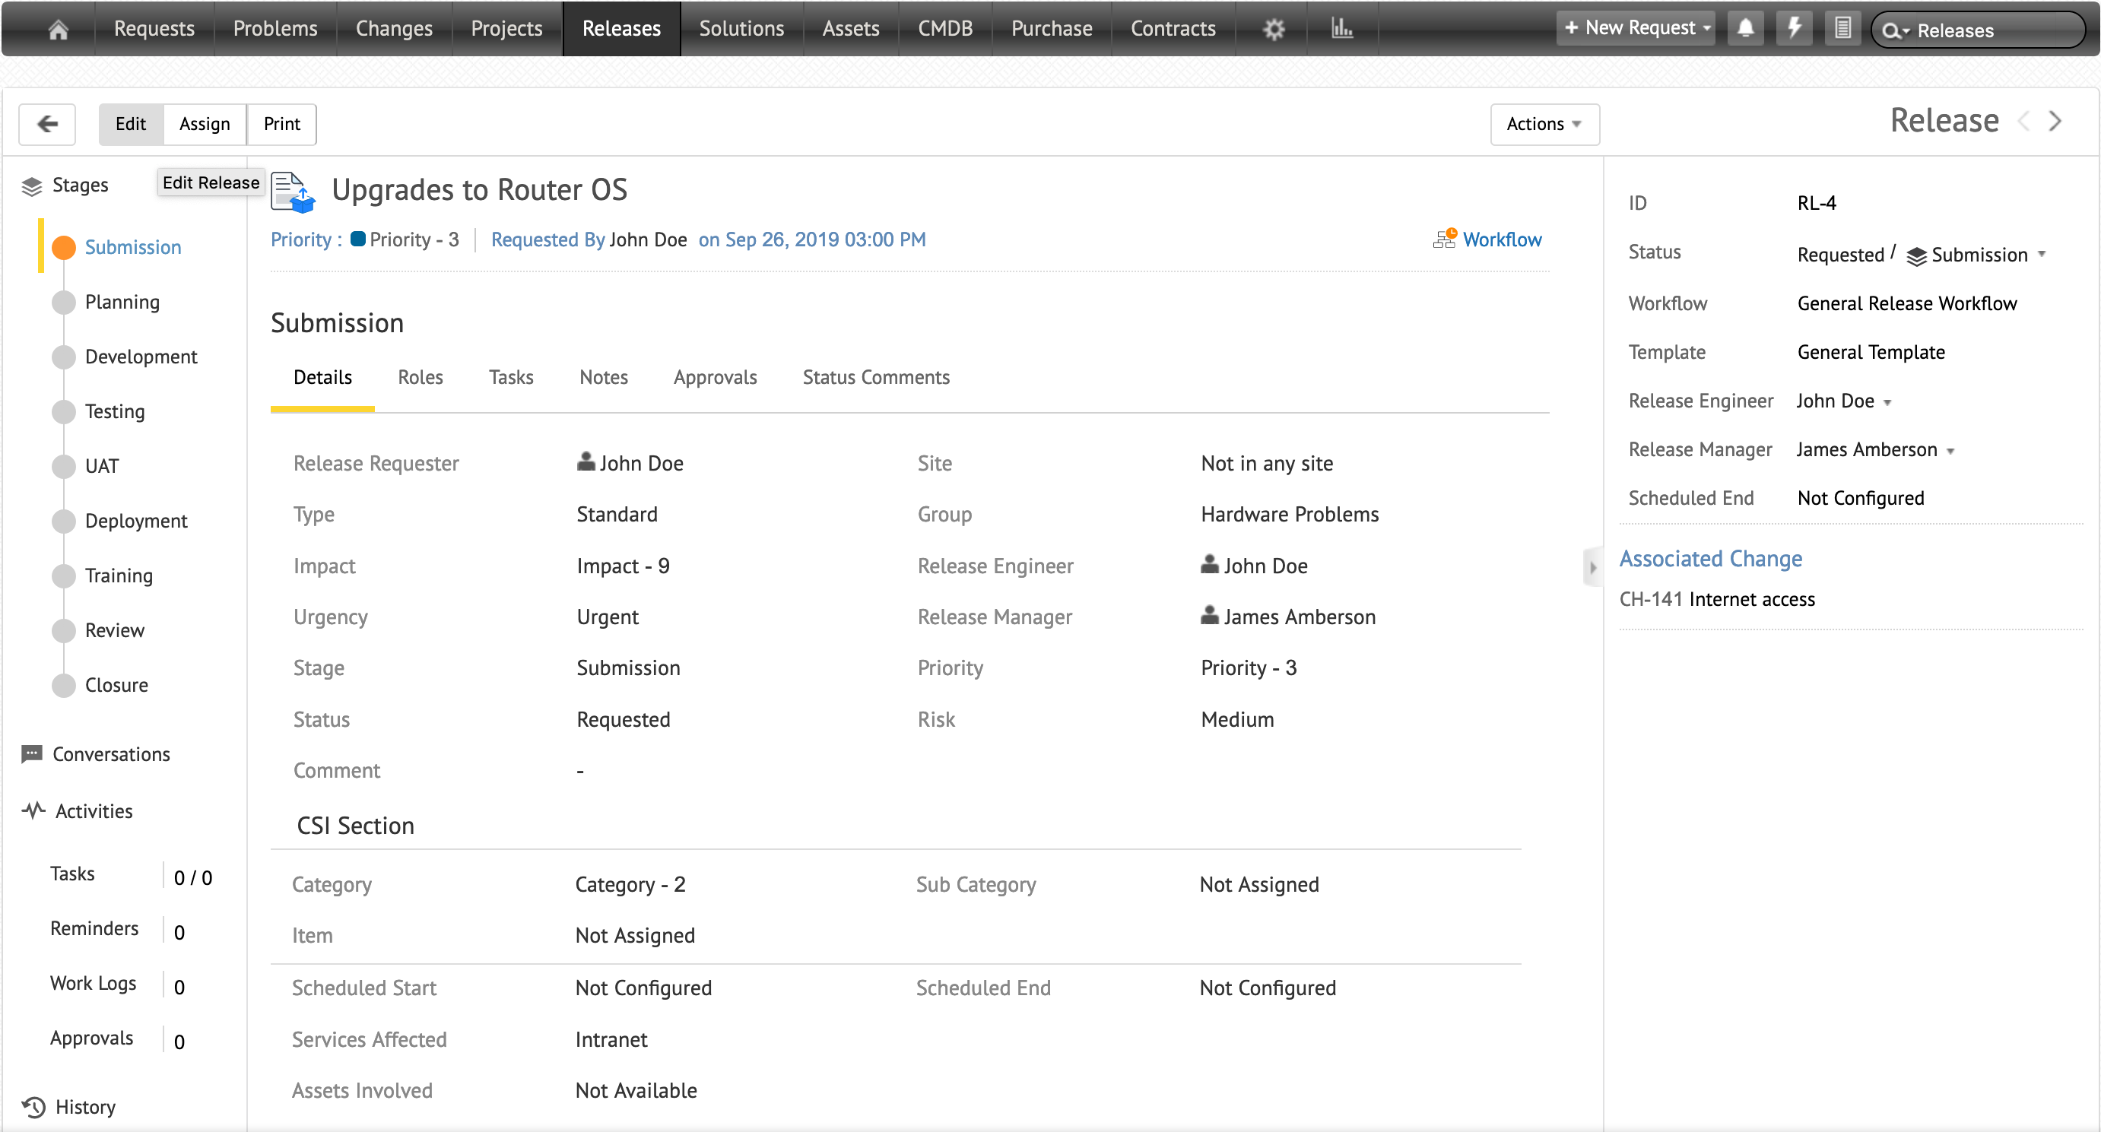Open the Workflow diagram link

(x=1501, y=239)
